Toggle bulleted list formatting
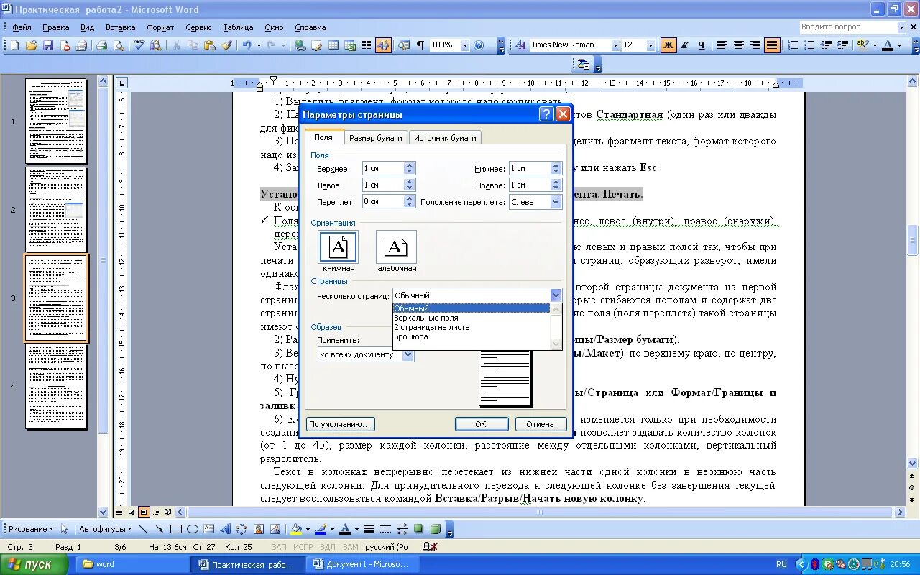 pos(810,45)
